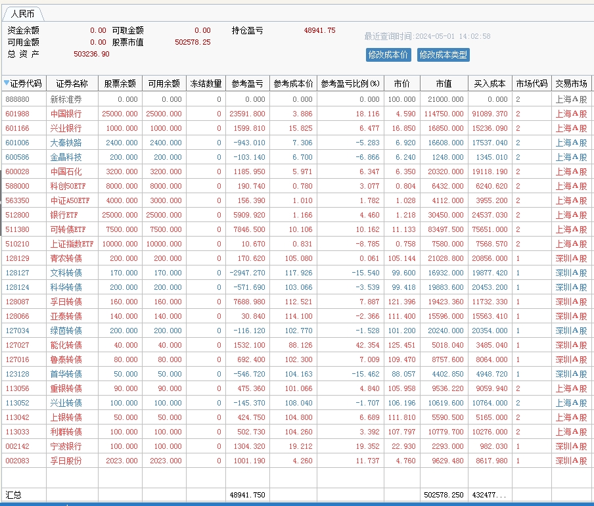Select the 兴业转债 bond name
Image resolution: width=594 pixels, height=506 pixels.
point(66,403)
